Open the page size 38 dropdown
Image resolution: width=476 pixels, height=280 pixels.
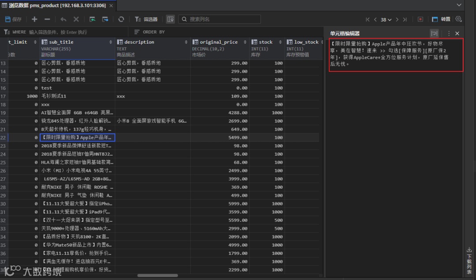point(386,19)
